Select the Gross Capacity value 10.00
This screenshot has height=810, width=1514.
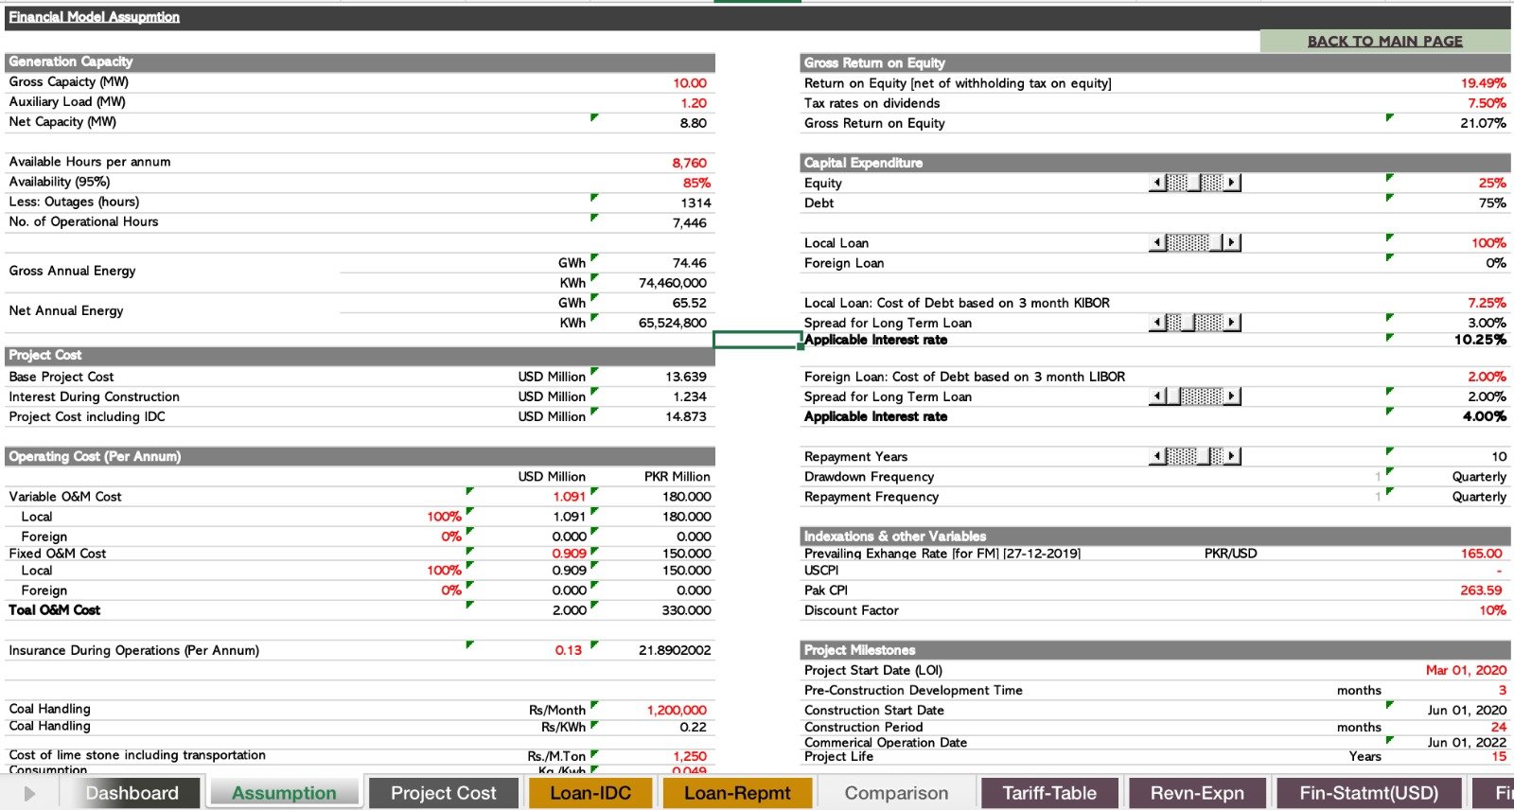coord(689,83)
